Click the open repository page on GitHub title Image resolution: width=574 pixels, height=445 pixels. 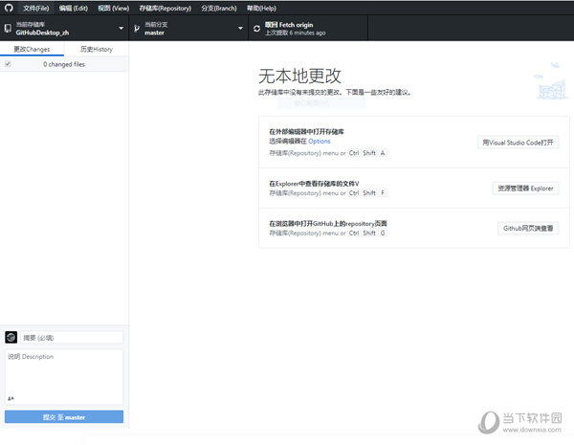[328, 223]
